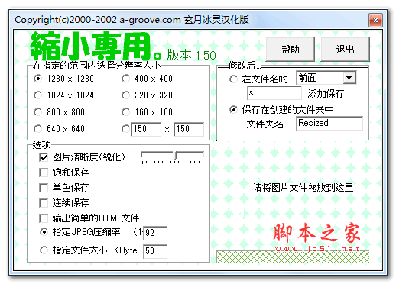396x284 pixels.
Task: Click the sharpening slider handle
Action: pyautogui.click(x=176, y=155)
